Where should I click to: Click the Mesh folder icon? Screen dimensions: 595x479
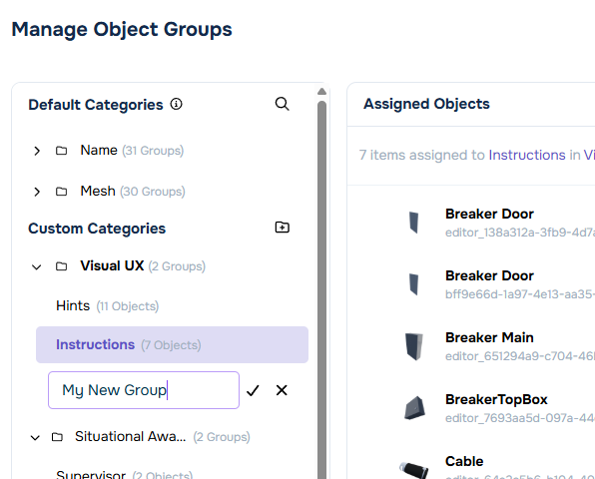pos(62,192)
